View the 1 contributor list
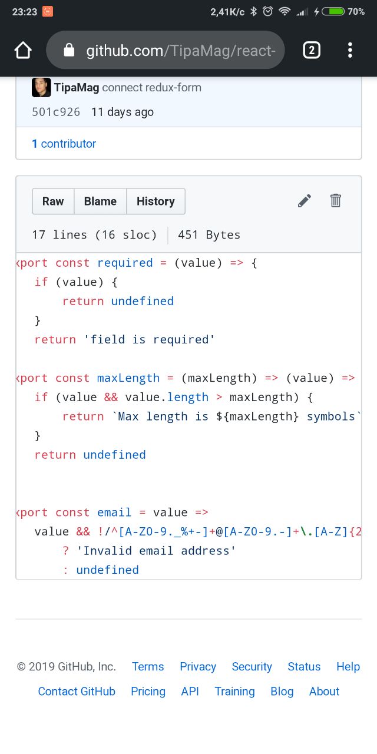This screenshot has height=754, width=377. tap(64, 144)
